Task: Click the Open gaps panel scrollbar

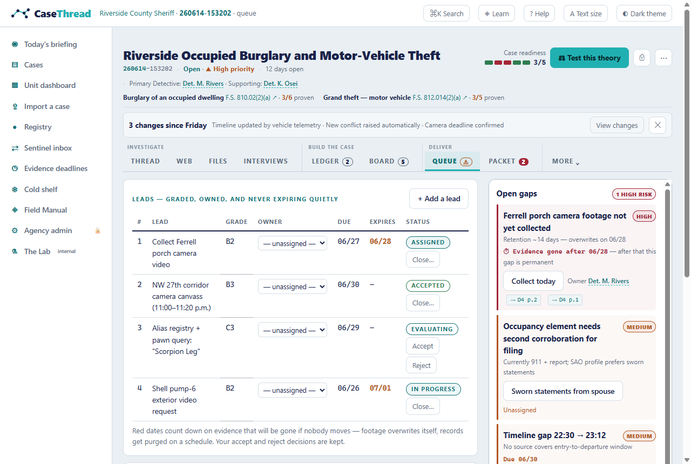Action: pos(668,324)
